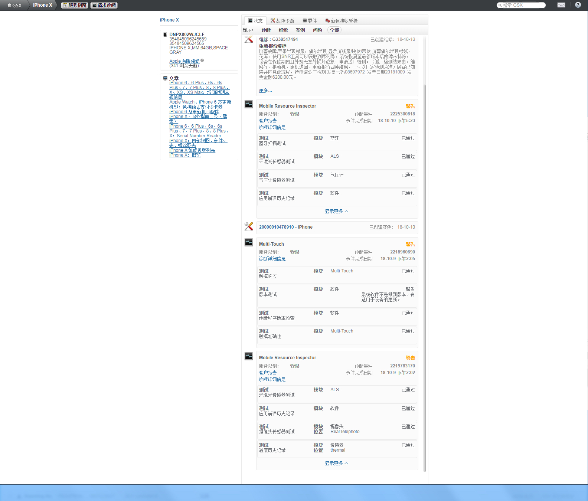Click the repair icon beside 维修 G338517494

pos(249,39)
